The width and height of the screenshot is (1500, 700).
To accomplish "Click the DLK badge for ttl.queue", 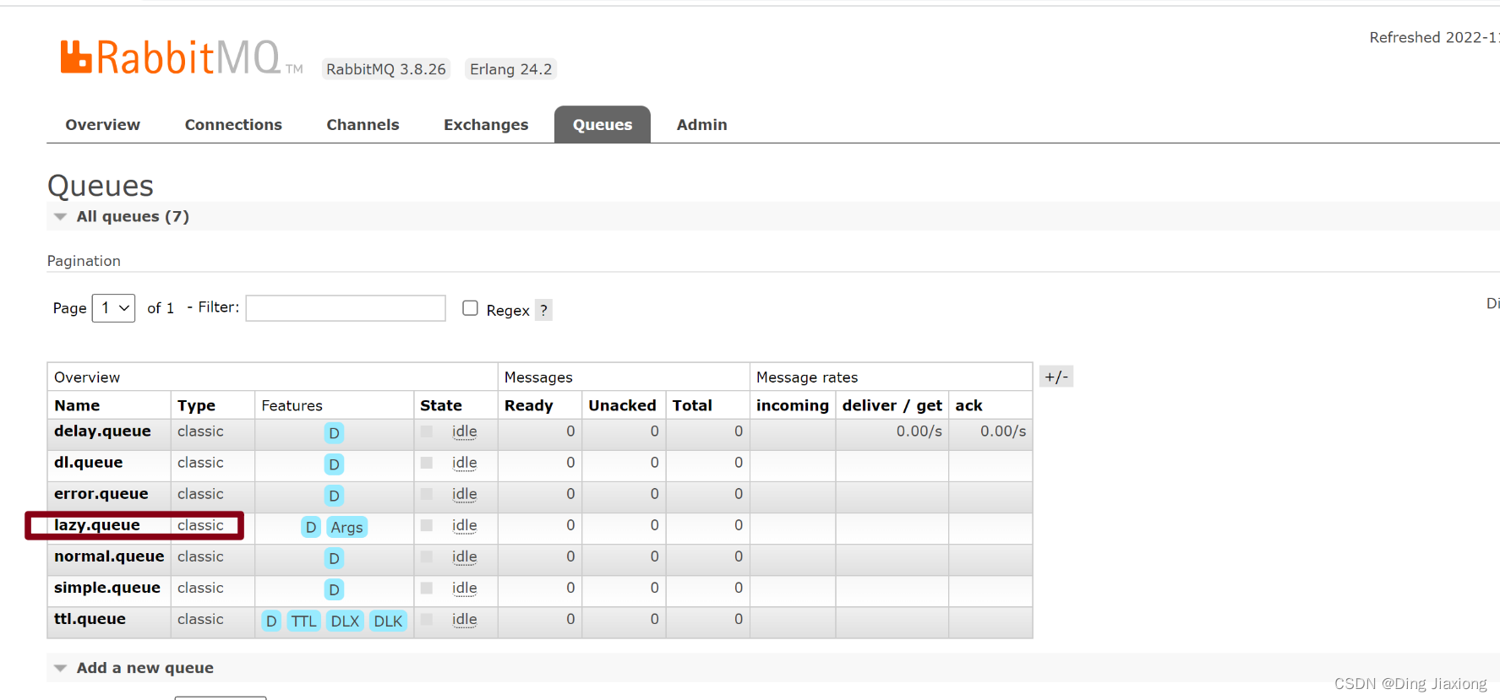I will [x=388, y=621].
